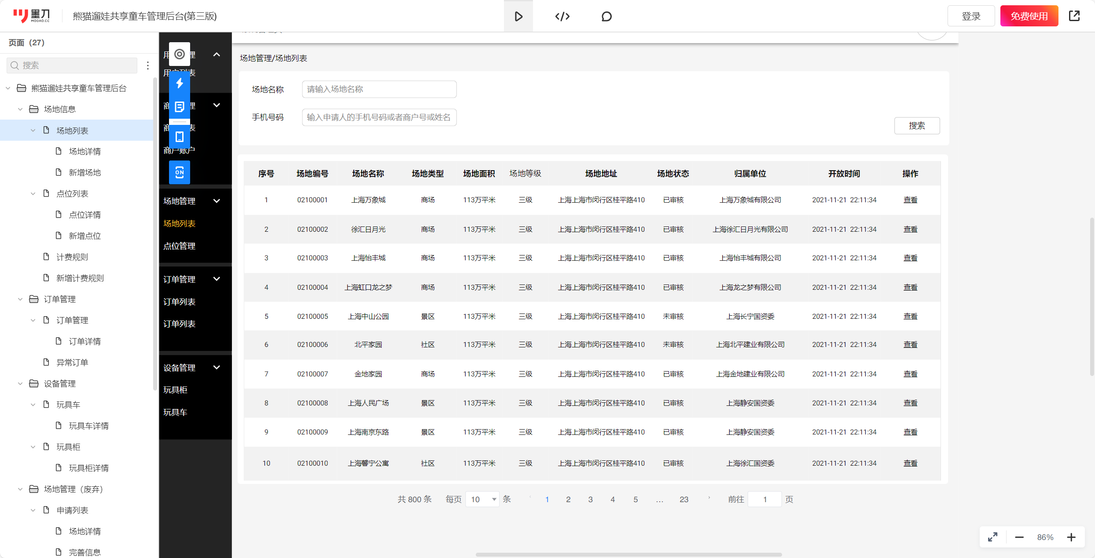Open the comments bubble icon
Screen dimensions: 1095x558
(x=606, y=16)
